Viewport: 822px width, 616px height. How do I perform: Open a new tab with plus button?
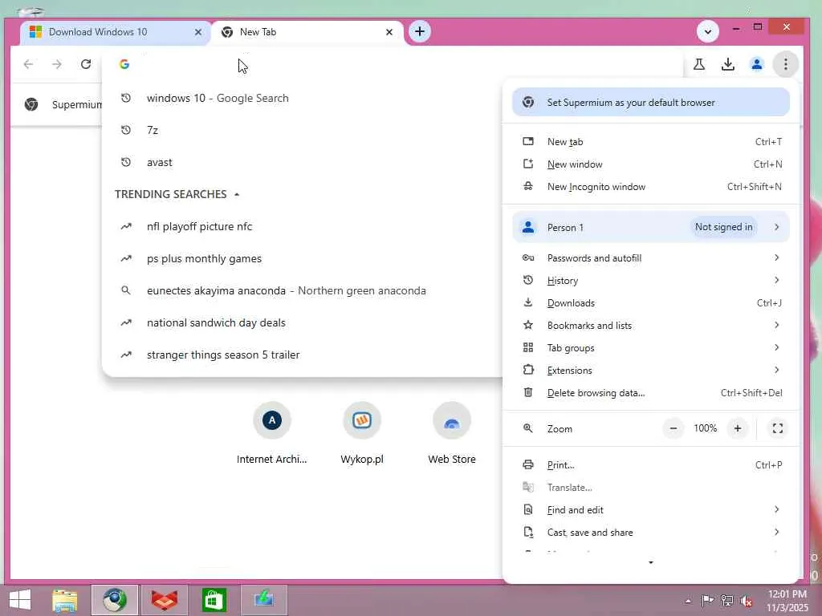pyautogui.click(x=419, y=31)
